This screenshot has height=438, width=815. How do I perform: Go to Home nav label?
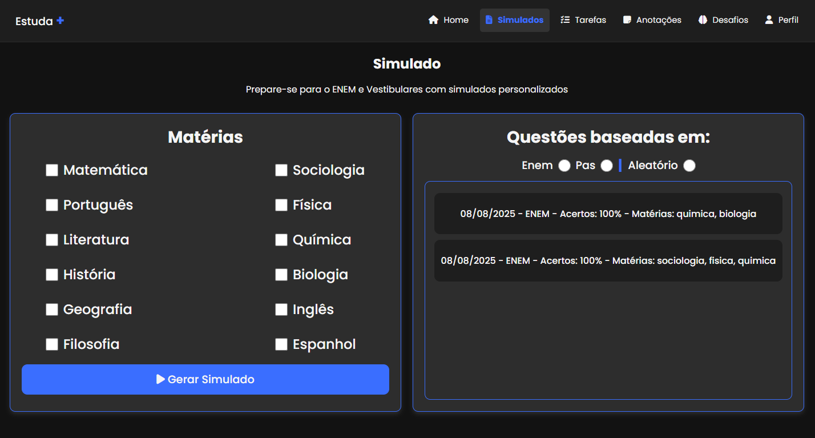pos(456,20)
